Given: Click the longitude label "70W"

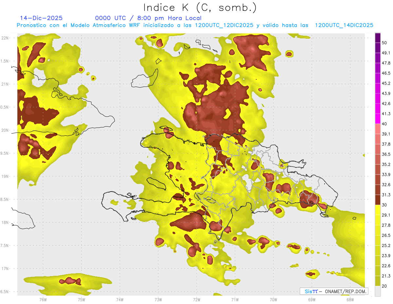Looking at the screenshot, I should (x=273, y=300).
